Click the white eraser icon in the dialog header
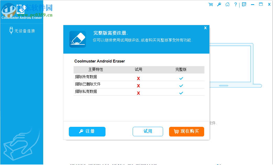The image size is (273, 165). tap(77, 39)
